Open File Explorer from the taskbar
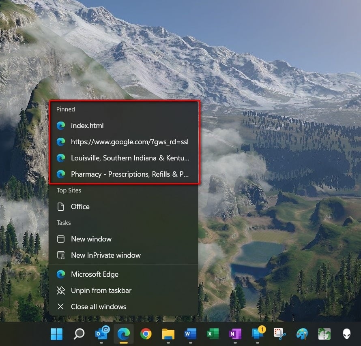The width and height of the screenshot is (361, 346). [x=169, y=334]
